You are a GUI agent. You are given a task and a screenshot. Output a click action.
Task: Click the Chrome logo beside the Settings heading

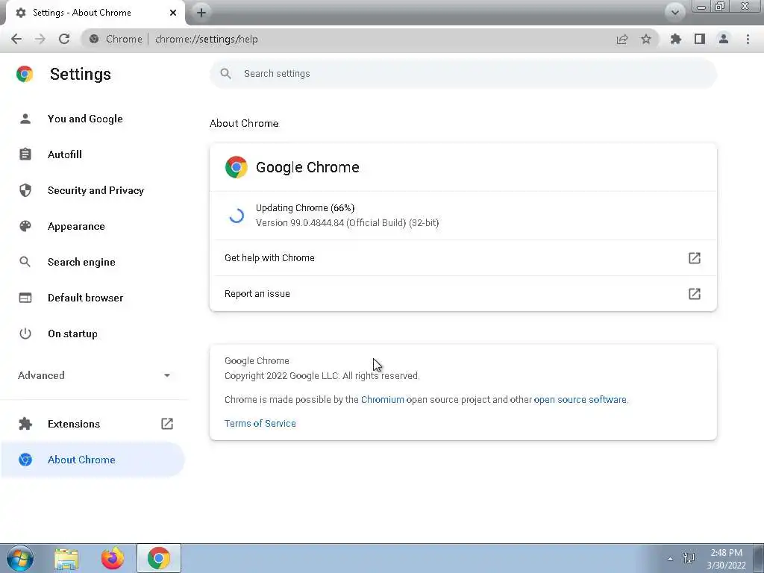(x=25, y=74)
